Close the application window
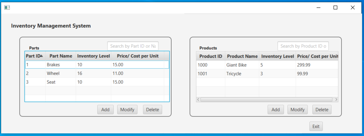This screenshot has width=364, height=136. 353,7
